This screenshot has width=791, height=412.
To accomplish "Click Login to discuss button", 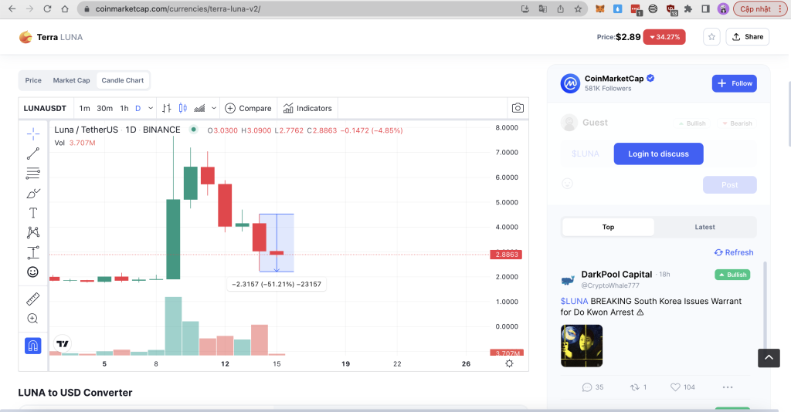I will (x=658, y=154).
